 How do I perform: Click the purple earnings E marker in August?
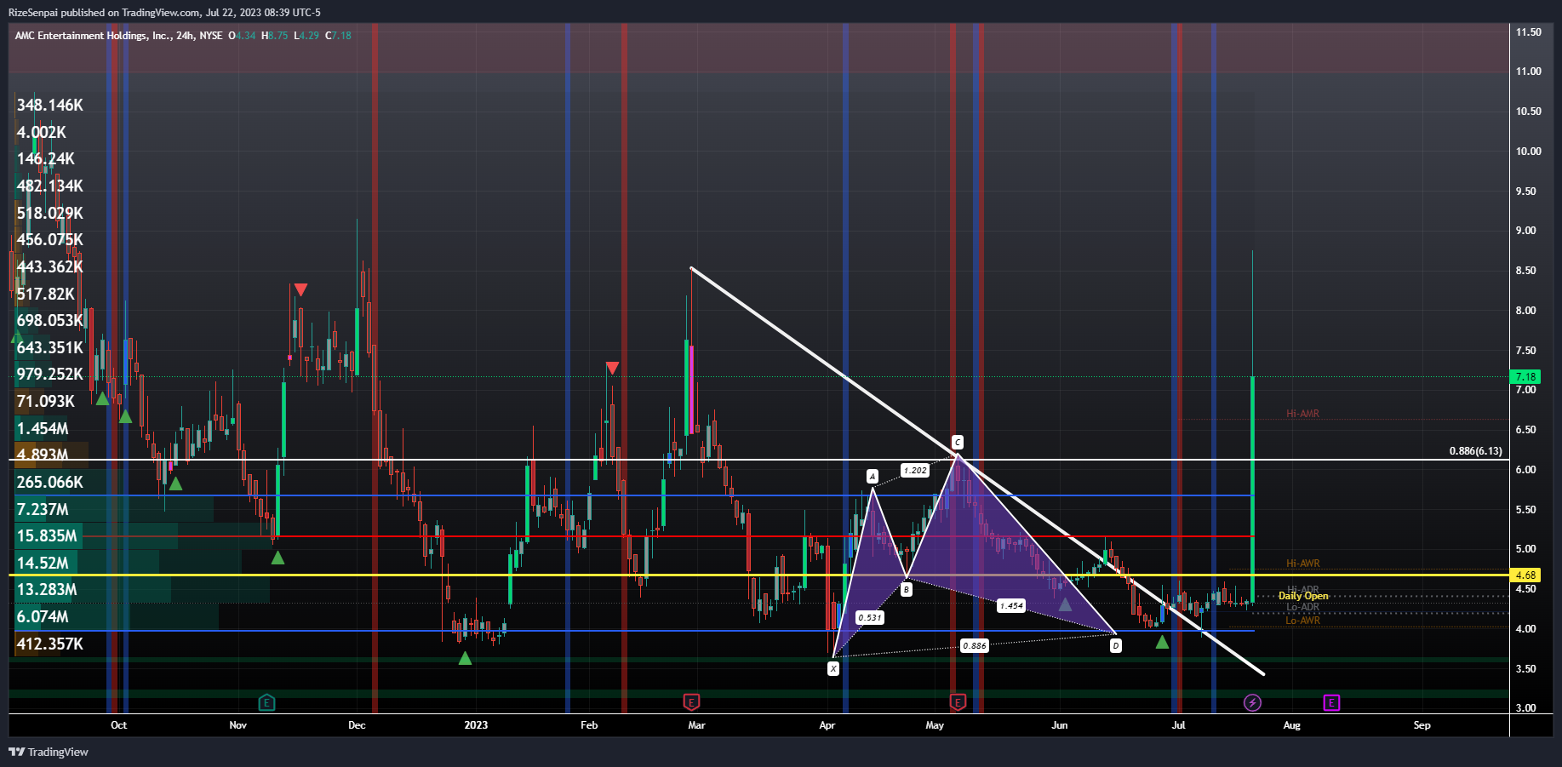click(x=1331, y=702)
